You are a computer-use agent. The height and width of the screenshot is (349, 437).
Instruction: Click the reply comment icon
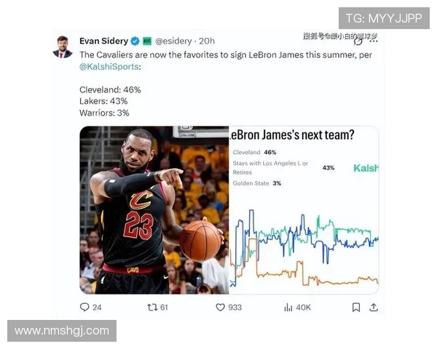click(84, 307)
